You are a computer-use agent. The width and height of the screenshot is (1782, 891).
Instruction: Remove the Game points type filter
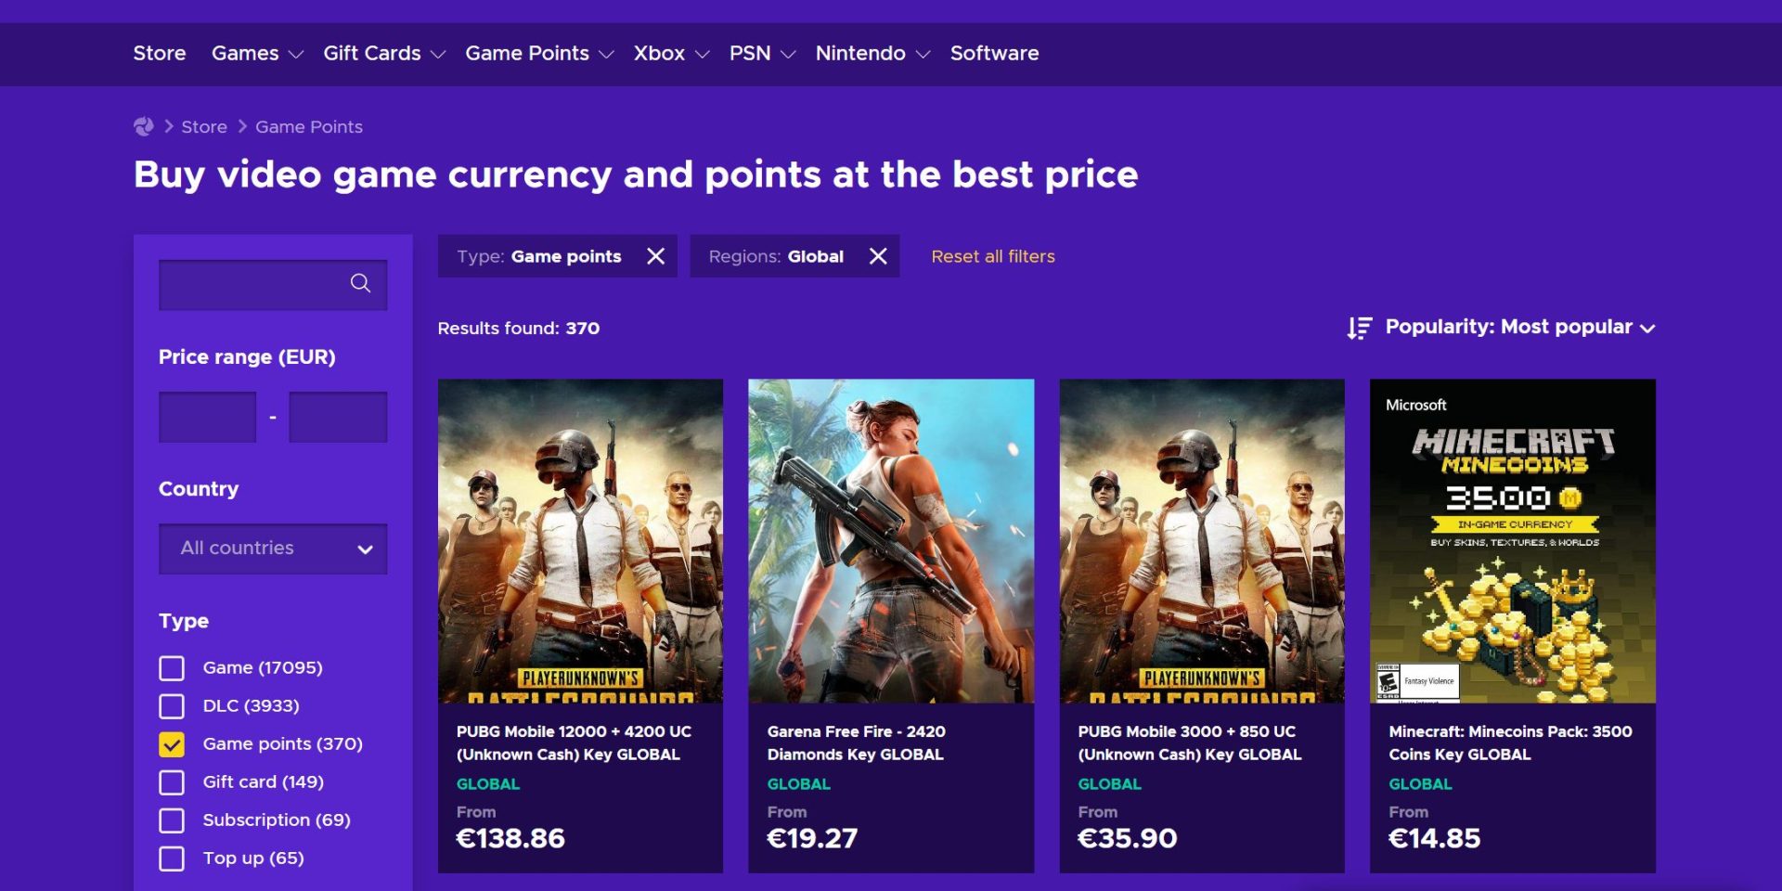click(x=655, y=256)
